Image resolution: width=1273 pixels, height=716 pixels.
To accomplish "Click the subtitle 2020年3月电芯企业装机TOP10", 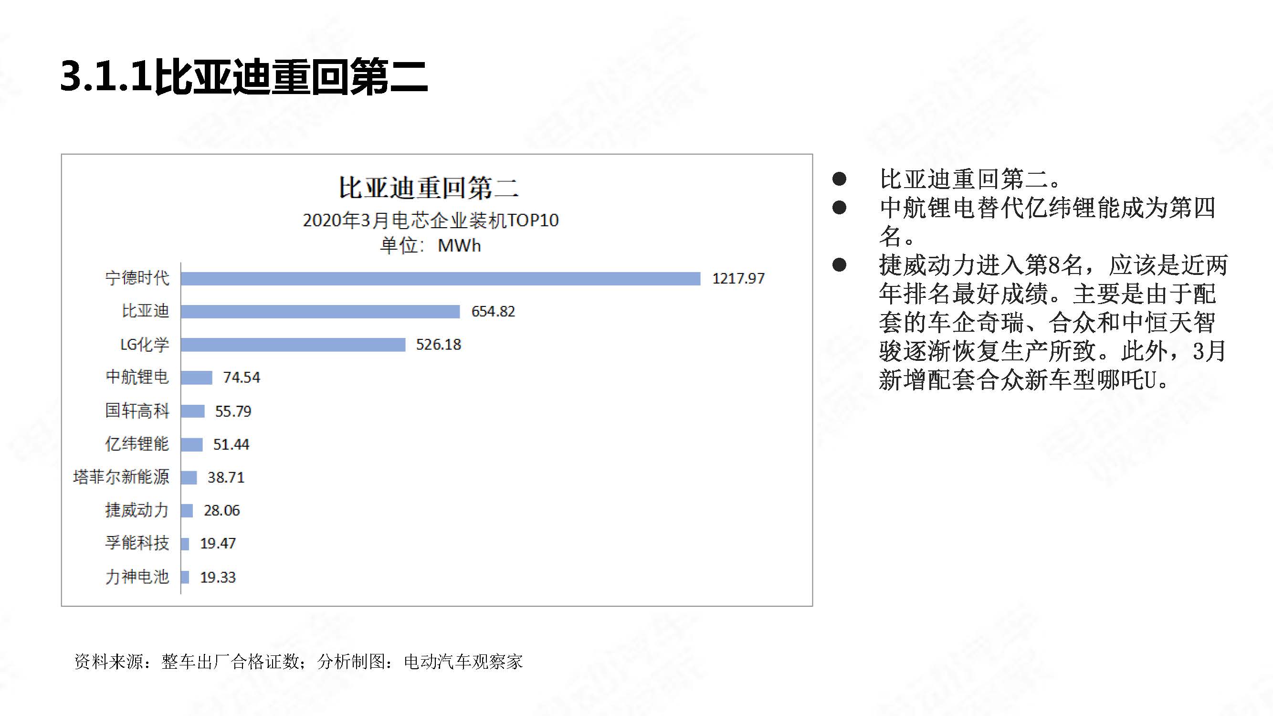I will pyautogui.click(x=431, y=221).
